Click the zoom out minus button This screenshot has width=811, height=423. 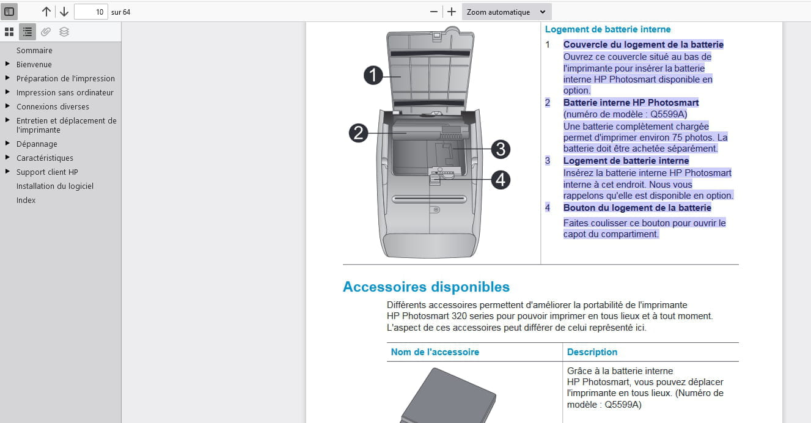434,12
